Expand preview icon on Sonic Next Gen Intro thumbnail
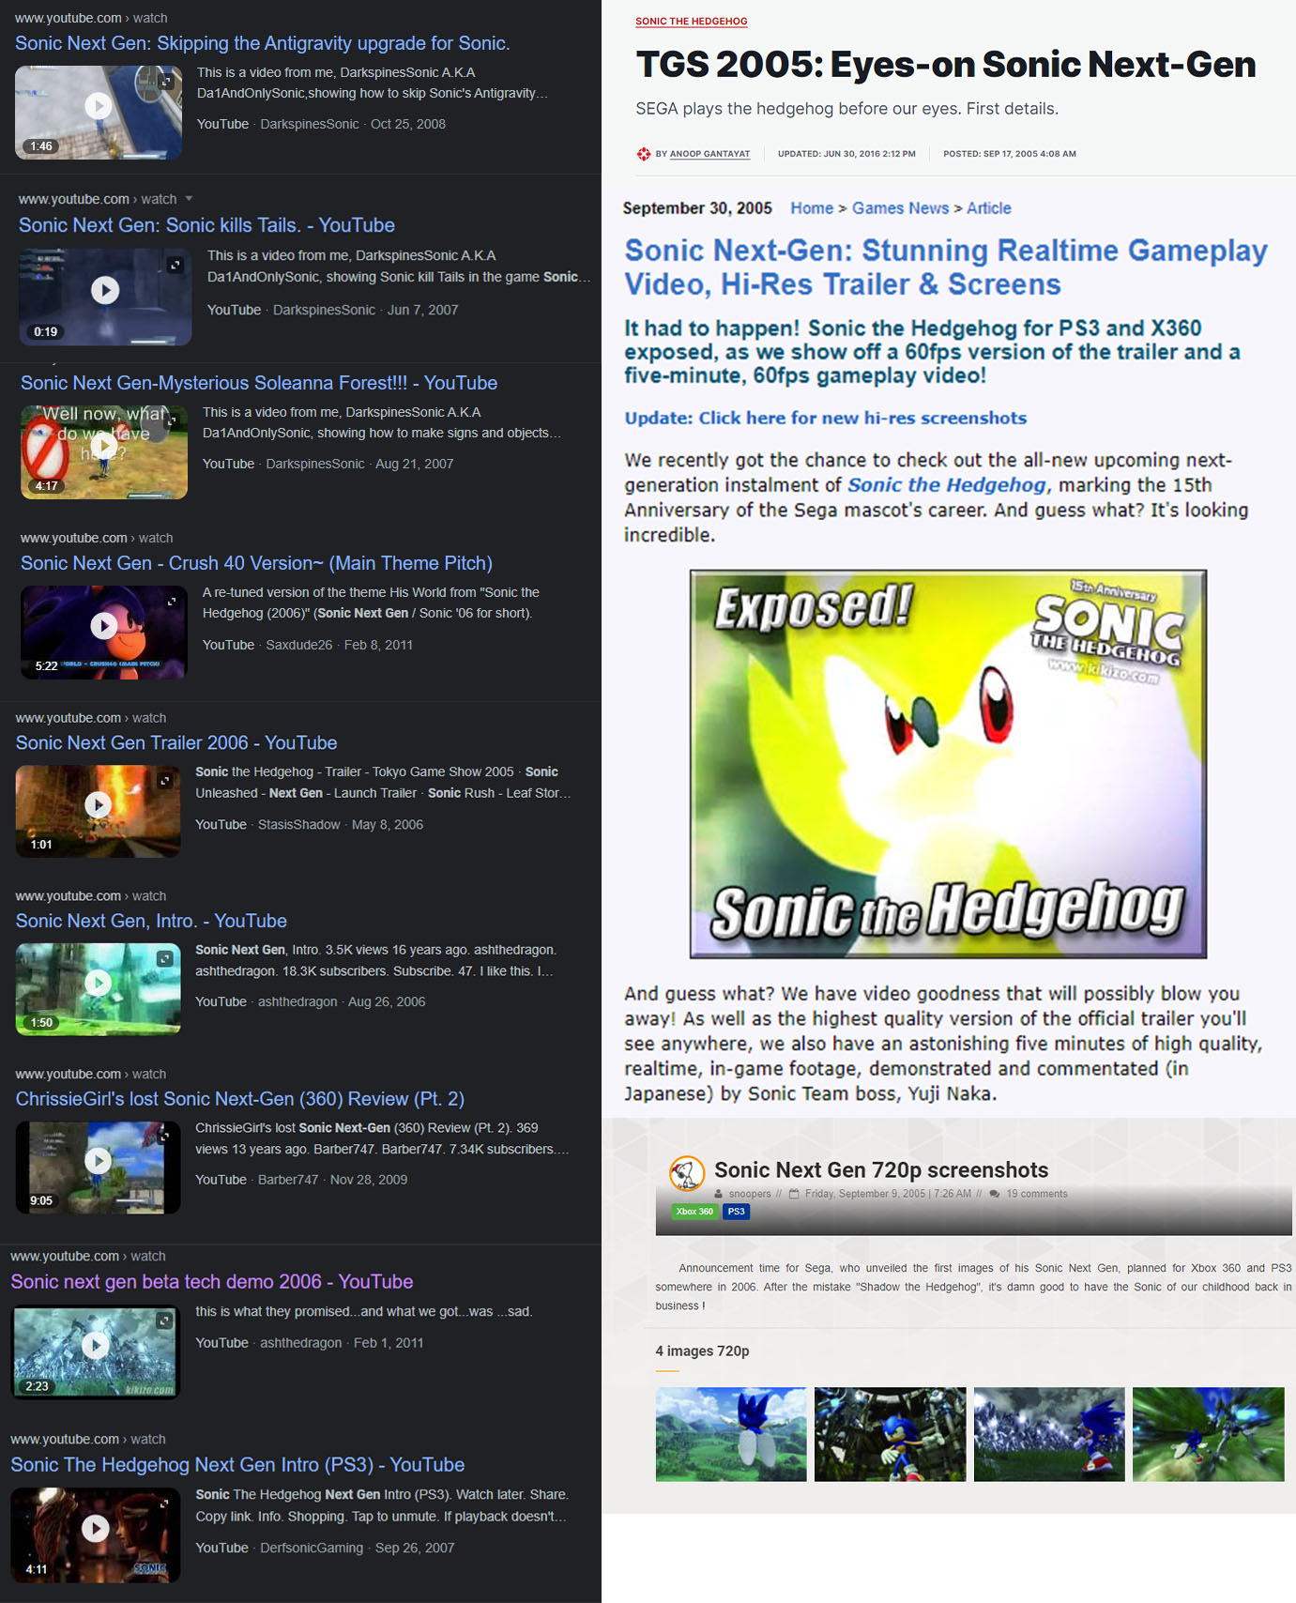 pyautogui.click(x=165, y=958)
